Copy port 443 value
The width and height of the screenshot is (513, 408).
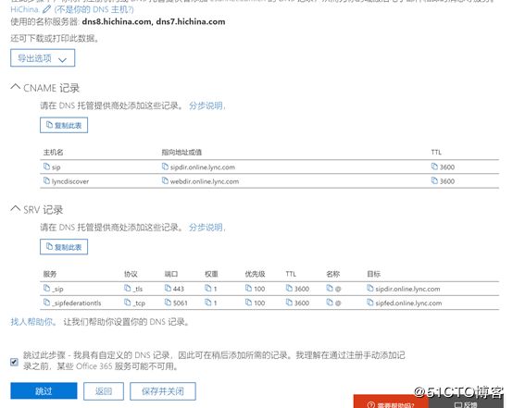click(168, 288)
